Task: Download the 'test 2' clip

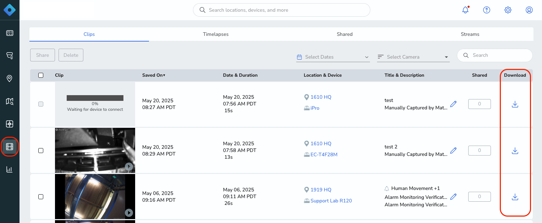Action: pos(515,151)
